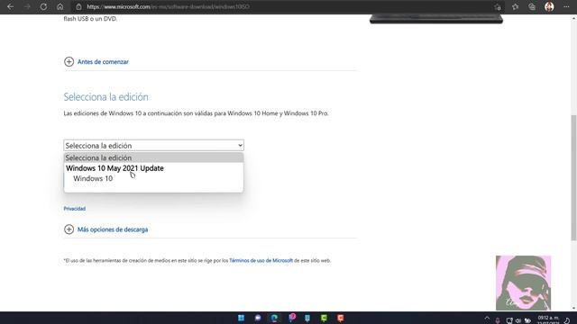This screenshot has height=324, width=577.
Task: Click the microphone tray icon
Action: click(x=498, y=320)
